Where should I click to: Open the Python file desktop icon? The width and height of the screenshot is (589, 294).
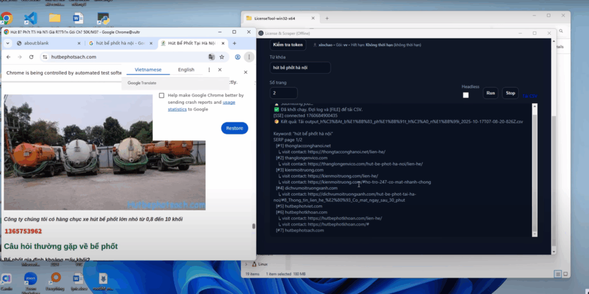pos(103,18)
